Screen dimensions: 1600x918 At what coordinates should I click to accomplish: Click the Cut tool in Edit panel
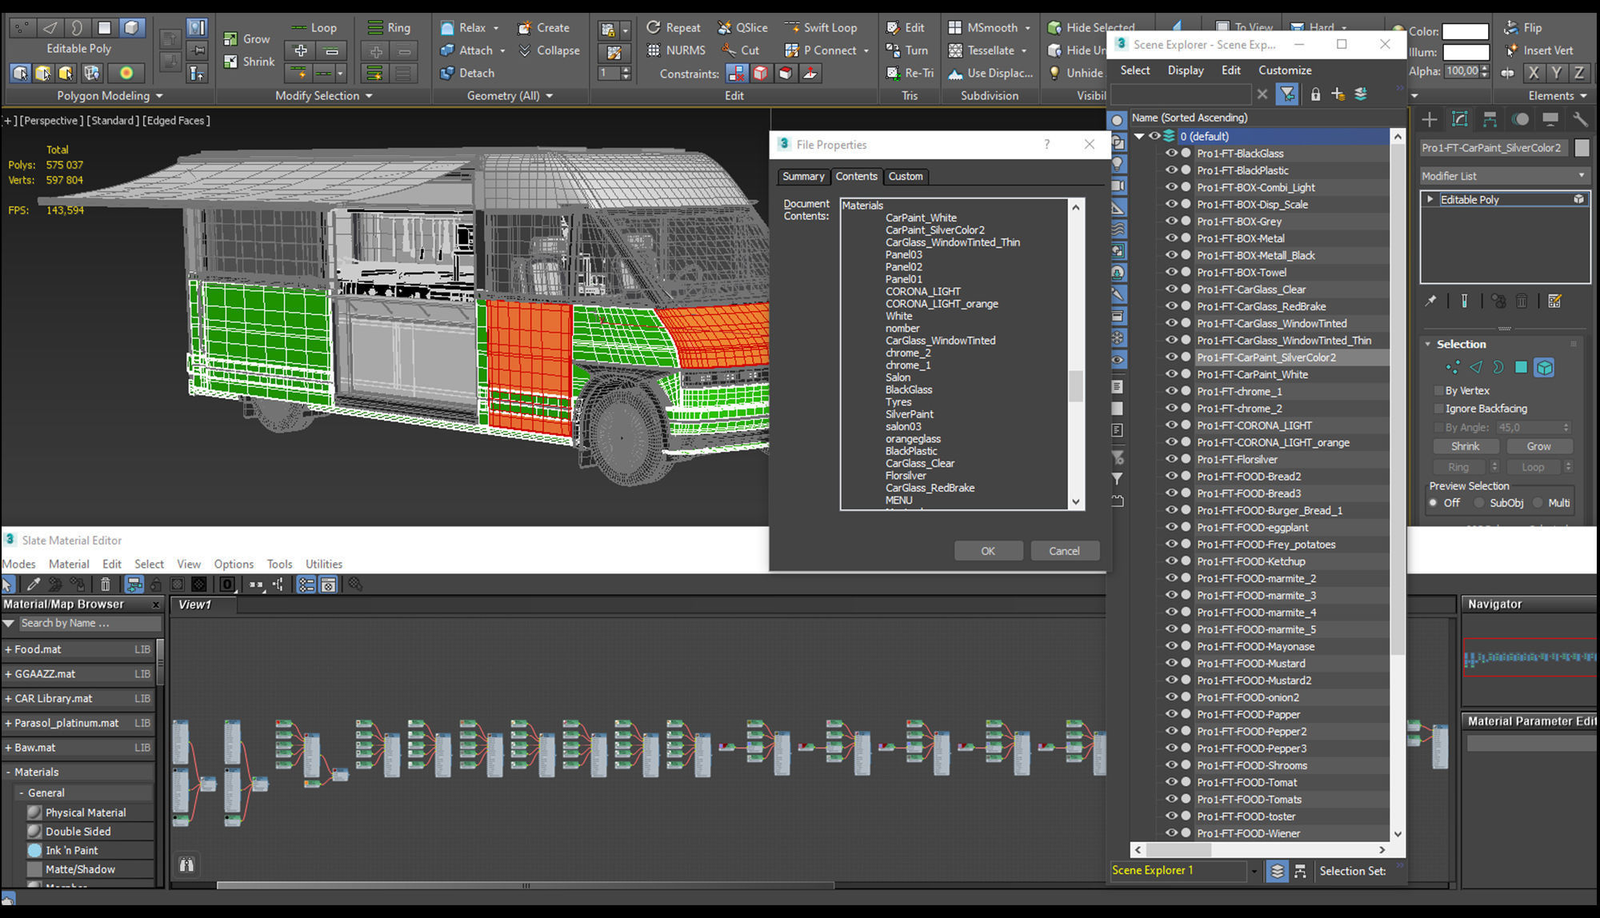point(741,50)
